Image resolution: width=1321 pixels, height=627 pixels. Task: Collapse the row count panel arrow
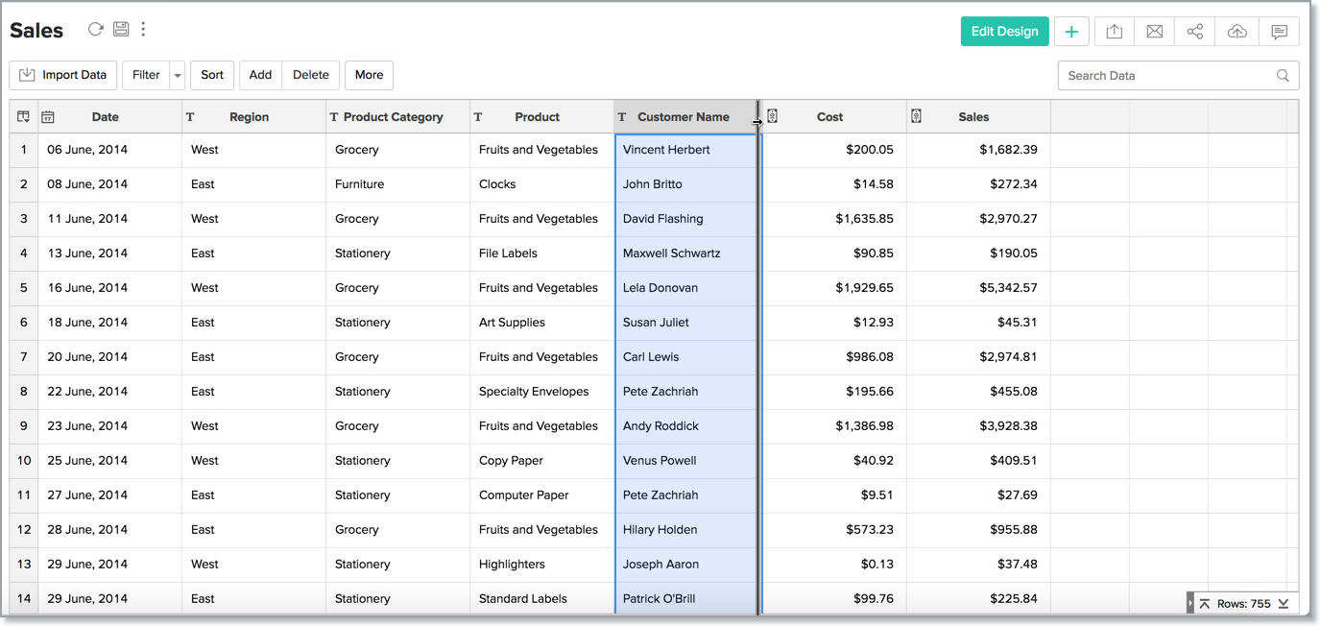click(x=1190, y=603)
